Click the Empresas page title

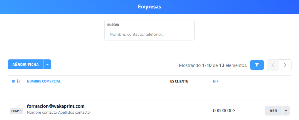149,7
